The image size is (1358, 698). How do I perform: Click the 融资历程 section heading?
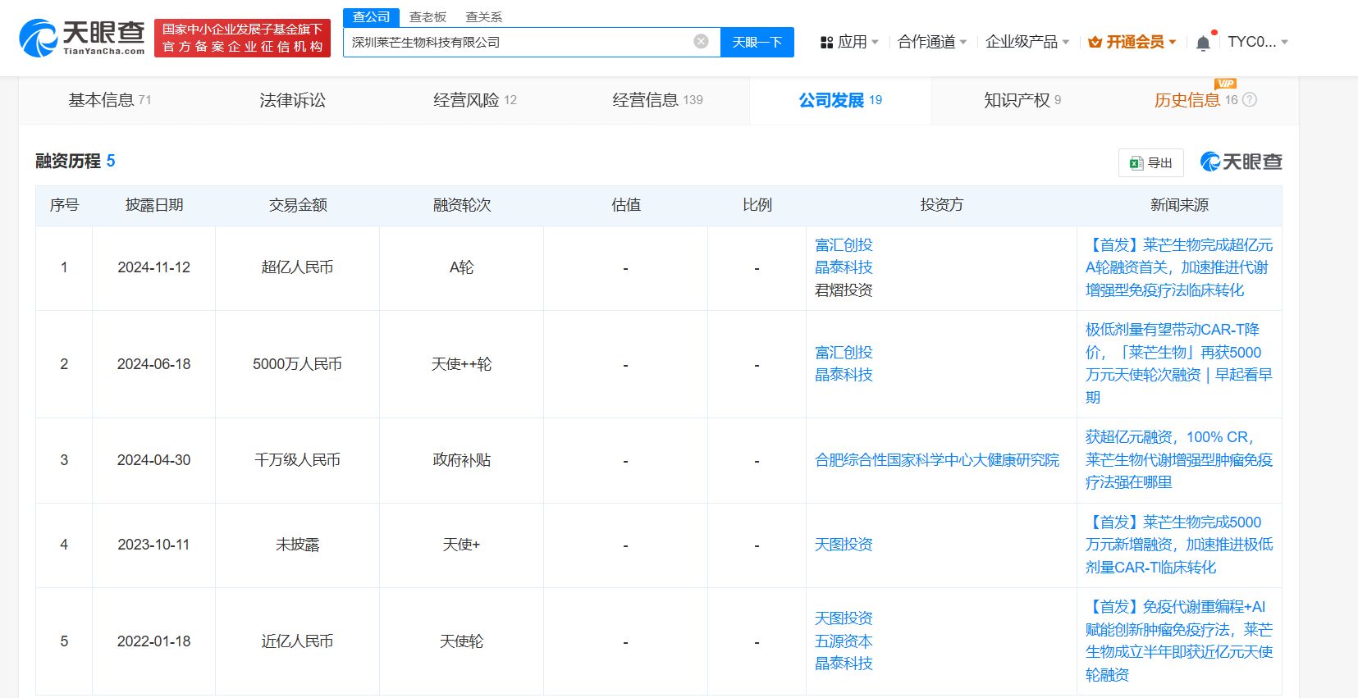tap(68, 161)
